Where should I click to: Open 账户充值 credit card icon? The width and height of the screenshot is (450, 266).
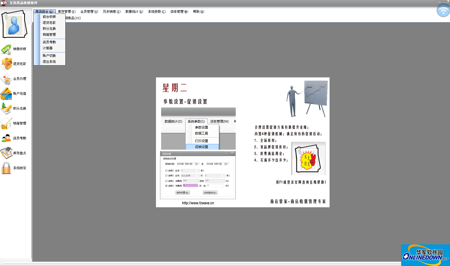click(6, 94)
